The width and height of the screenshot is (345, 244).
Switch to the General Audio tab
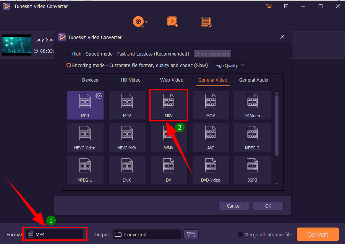253,80
